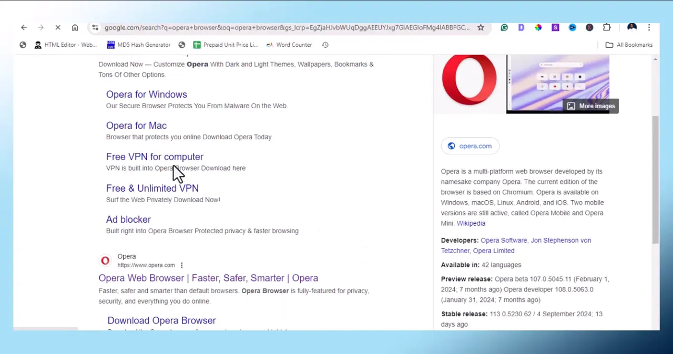Open the Opera browser screenshot thumbnail
Screen dimensions: 673x354
coord(558,84)
